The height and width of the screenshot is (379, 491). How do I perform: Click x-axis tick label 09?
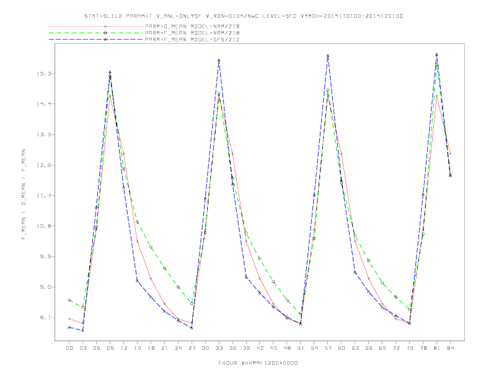click(110, 348)
